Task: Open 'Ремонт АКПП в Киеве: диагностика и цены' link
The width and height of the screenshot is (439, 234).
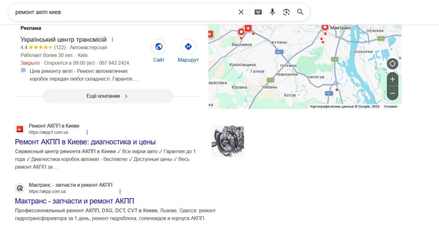Action: 85,142
